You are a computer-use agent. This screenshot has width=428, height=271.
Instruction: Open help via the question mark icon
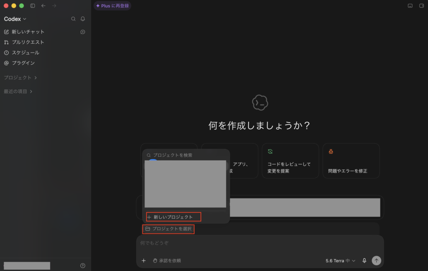(x=83, y=266)
